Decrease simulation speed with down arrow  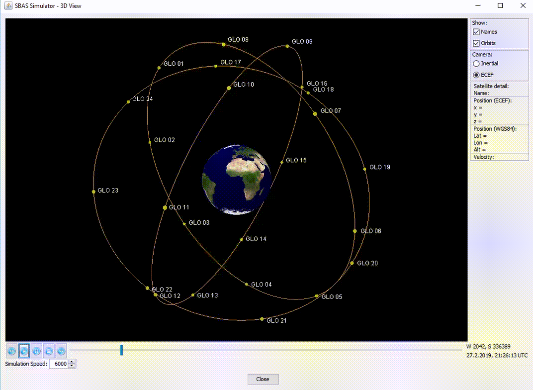[72, 366]
